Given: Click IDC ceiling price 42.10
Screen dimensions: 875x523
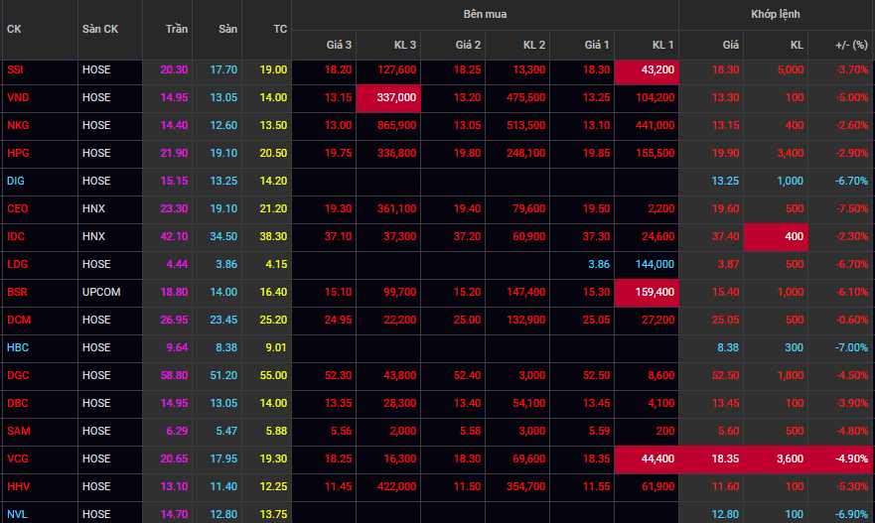Looking at the screenshot, I should 174,237.
